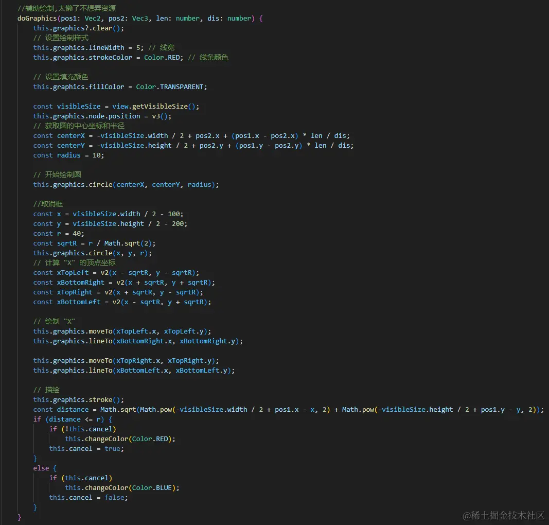The width and height of the screenshot is (549, 525).
Task: Click the // 设置绘制样式 comment
Action: tap(61, 38)
